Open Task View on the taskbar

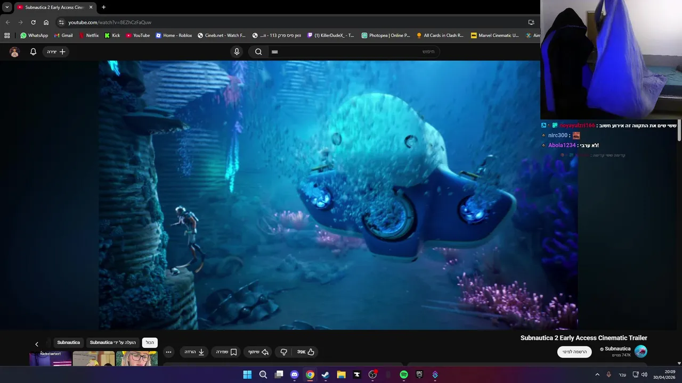(x=279, y=374)
